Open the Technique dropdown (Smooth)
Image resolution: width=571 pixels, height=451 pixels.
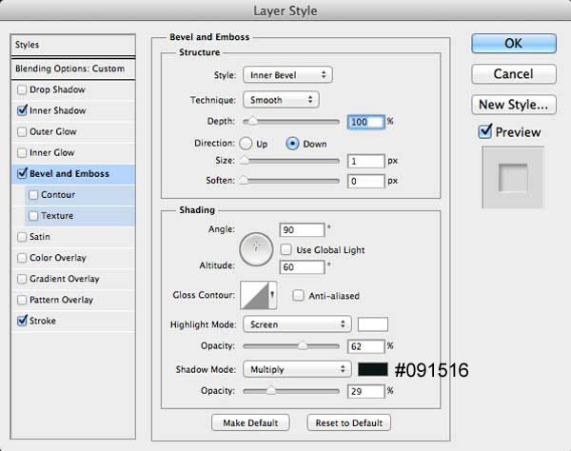click(x=281, y=100)
